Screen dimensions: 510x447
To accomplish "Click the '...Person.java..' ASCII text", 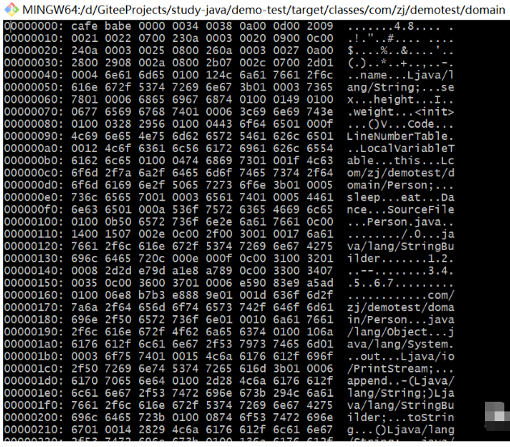I will tap(400, 221).
